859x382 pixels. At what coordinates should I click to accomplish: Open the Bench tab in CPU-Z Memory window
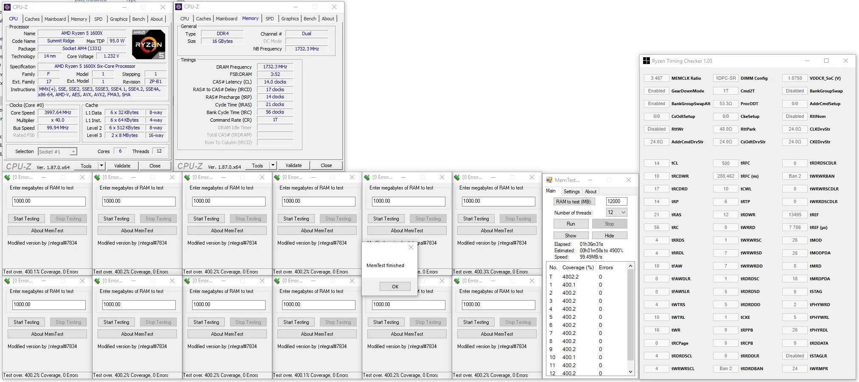(x=310, y=19)
